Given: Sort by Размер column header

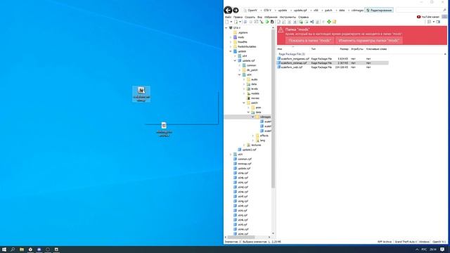Looking at the screenshot, I should (344, 49).
